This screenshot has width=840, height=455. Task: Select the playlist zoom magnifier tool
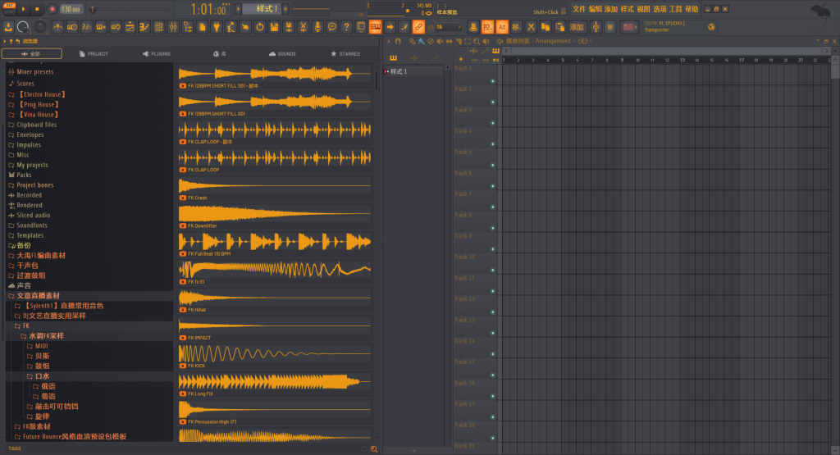click(477, 41)
